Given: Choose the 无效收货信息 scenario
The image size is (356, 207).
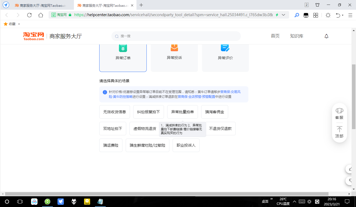Looking at the screenshot, I should 115,112.
